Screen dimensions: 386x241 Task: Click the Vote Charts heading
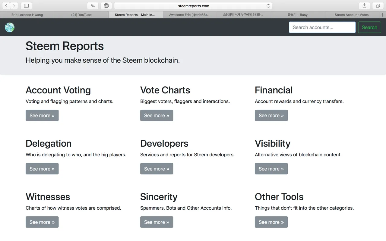click(165, 90)
